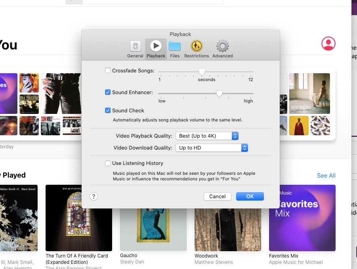The width and height of the screenshot is (357, 269).
Task: Open the Video Playback Quality dropdown
Action: (207, 136)
